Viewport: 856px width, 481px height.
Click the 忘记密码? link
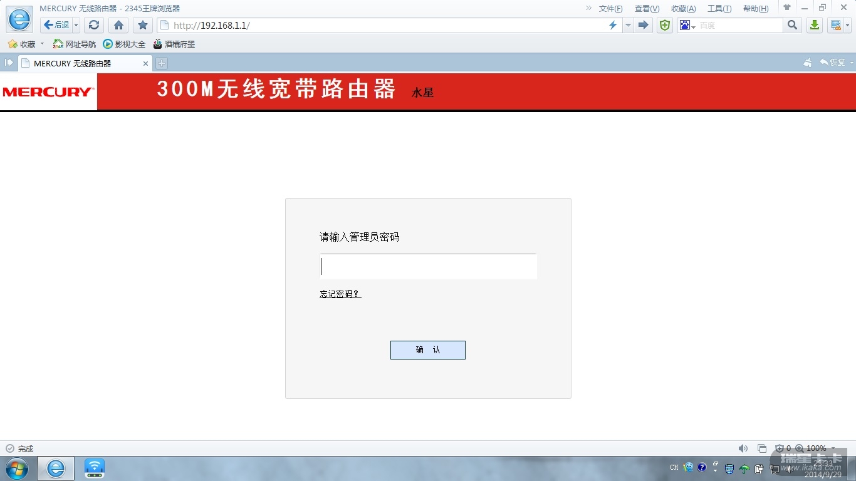click(x=340, y=294)
